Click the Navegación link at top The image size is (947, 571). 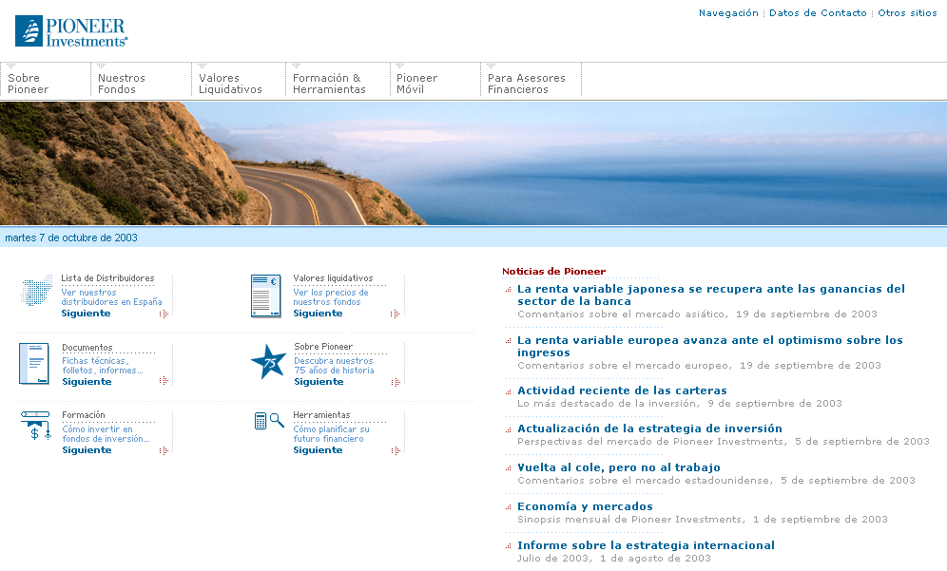click(x=728, y=13)
